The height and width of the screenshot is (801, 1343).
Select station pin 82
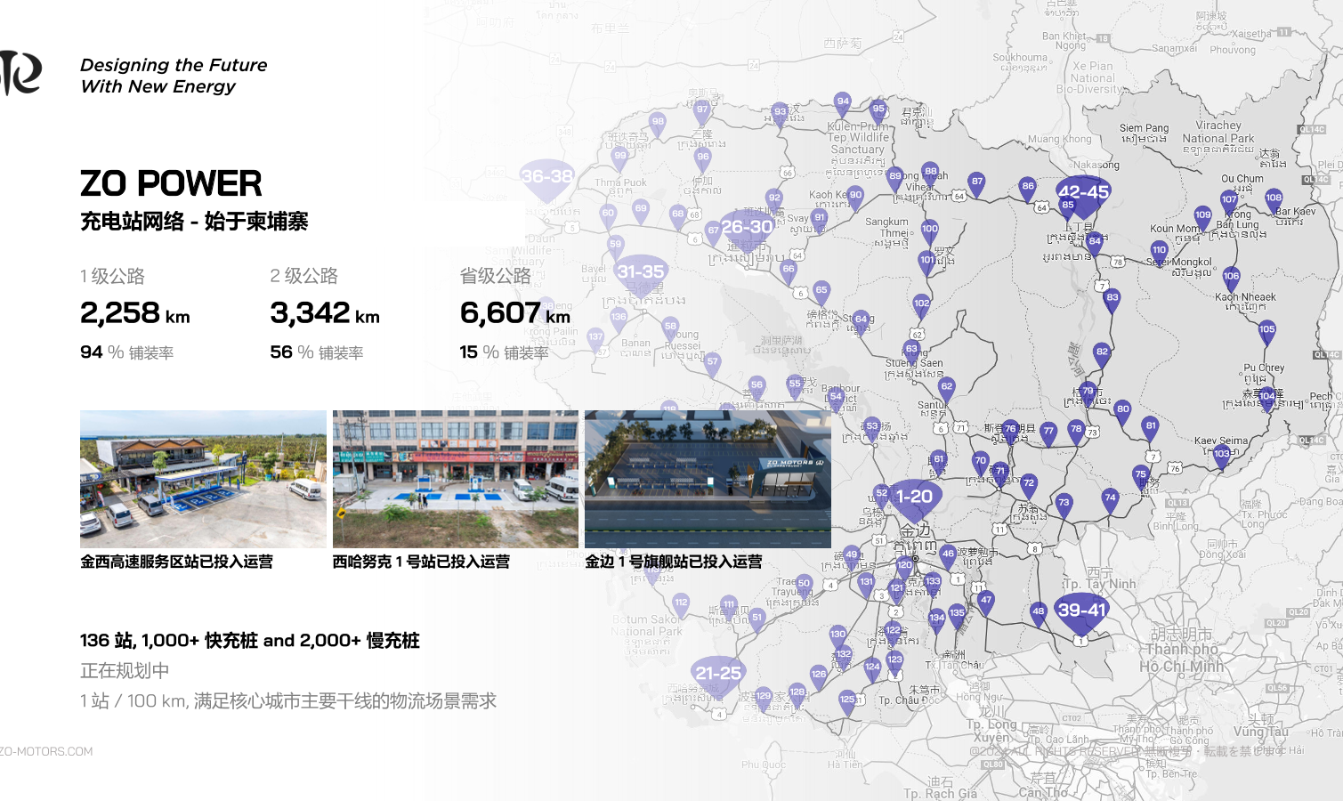(x=1102, y=355)
